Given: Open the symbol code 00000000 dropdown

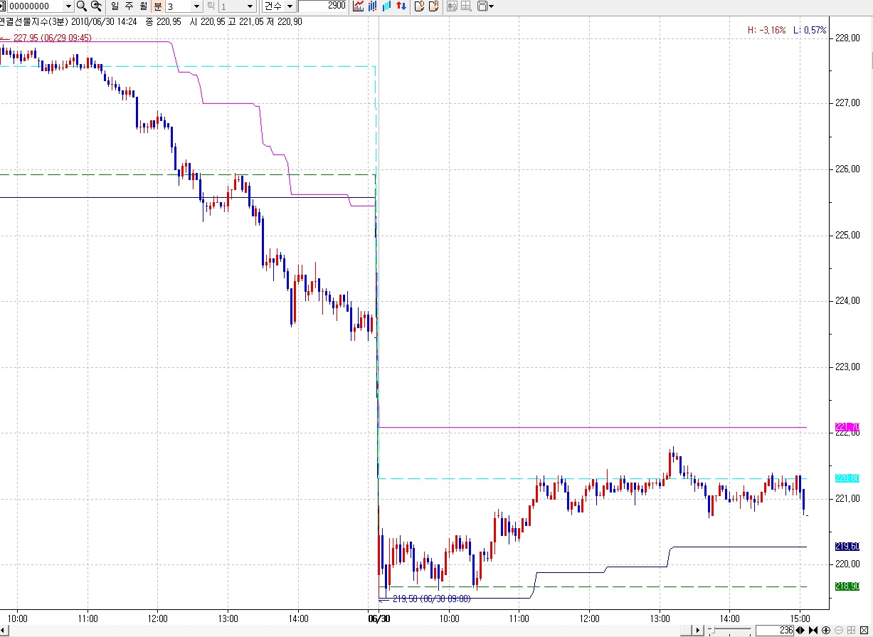Looking at the screenshot, I should click(68, 6).
